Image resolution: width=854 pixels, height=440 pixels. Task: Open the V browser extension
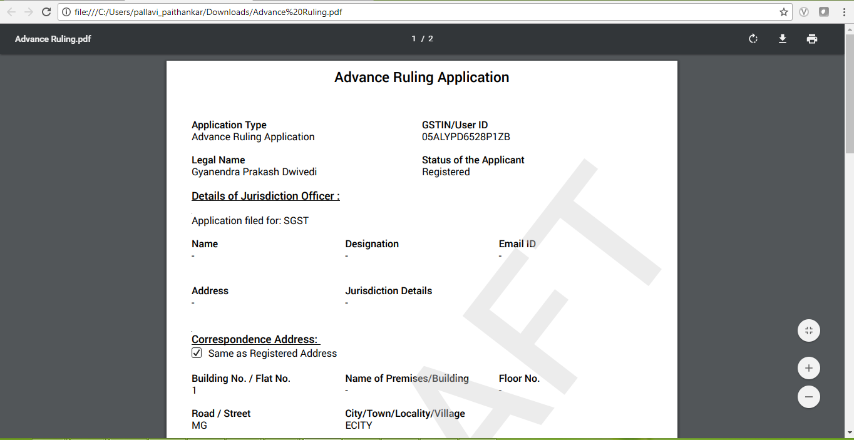coord(804,11)
